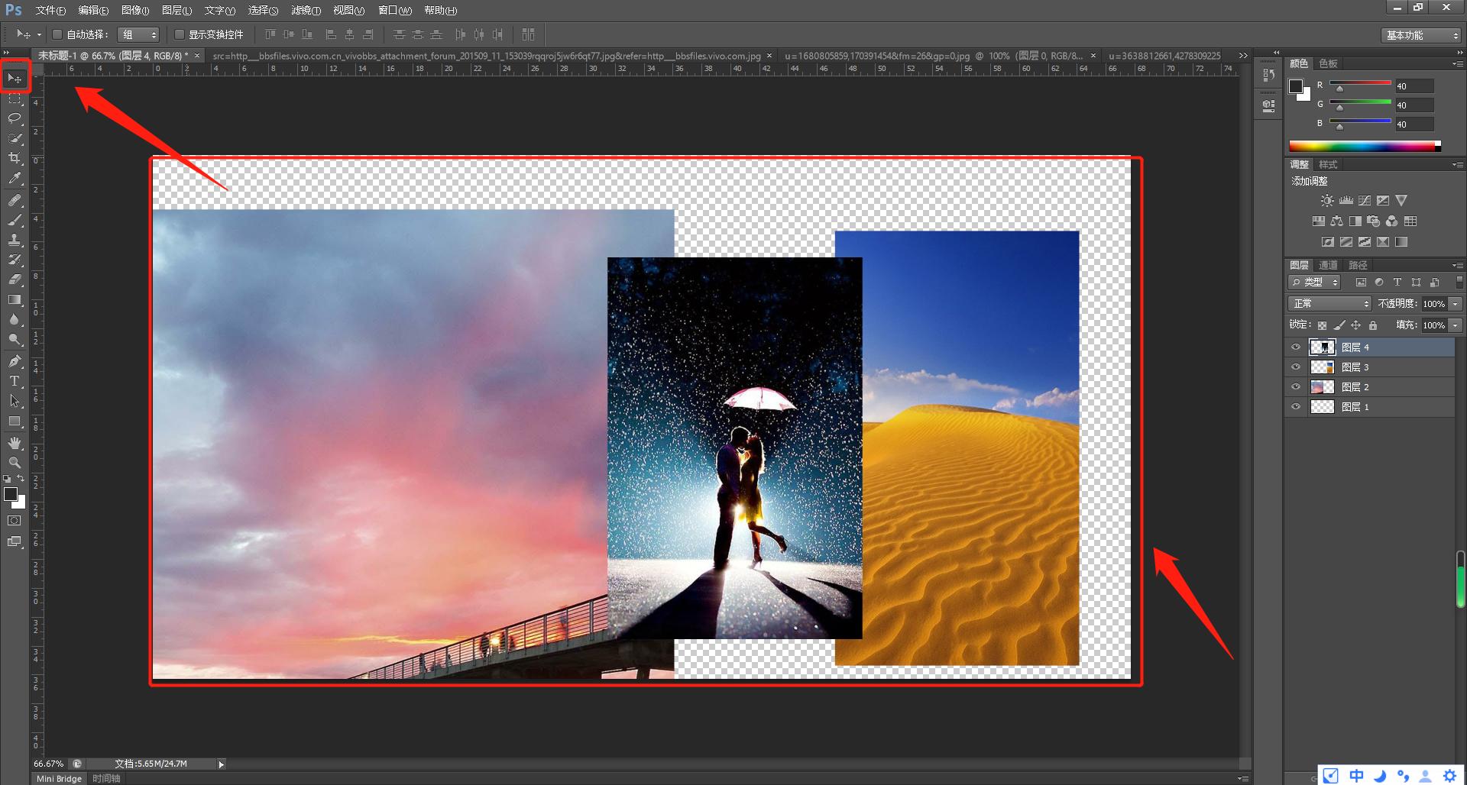Open the 基本功能 workspace dropdown
Image resolution: width=1467 pixels, height=785 pixels.
point(1422,35)
